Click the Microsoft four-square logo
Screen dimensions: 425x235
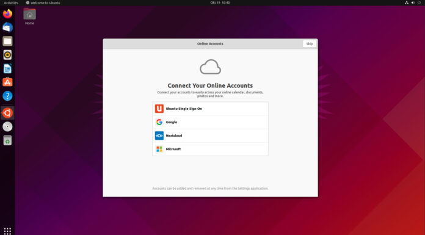159,149
